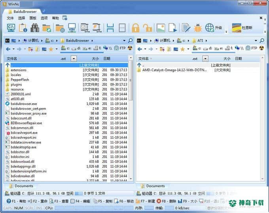Click the split panel horizontal layout icon

click(110, 28)
